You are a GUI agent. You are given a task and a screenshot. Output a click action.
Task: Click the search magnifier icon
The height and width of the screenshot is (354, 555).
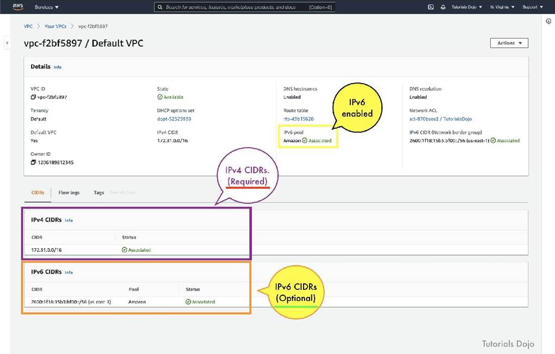click(x=159, y=7)
